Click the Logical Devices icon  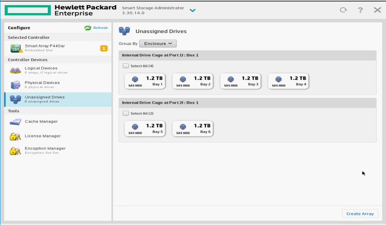pos(15,70)
